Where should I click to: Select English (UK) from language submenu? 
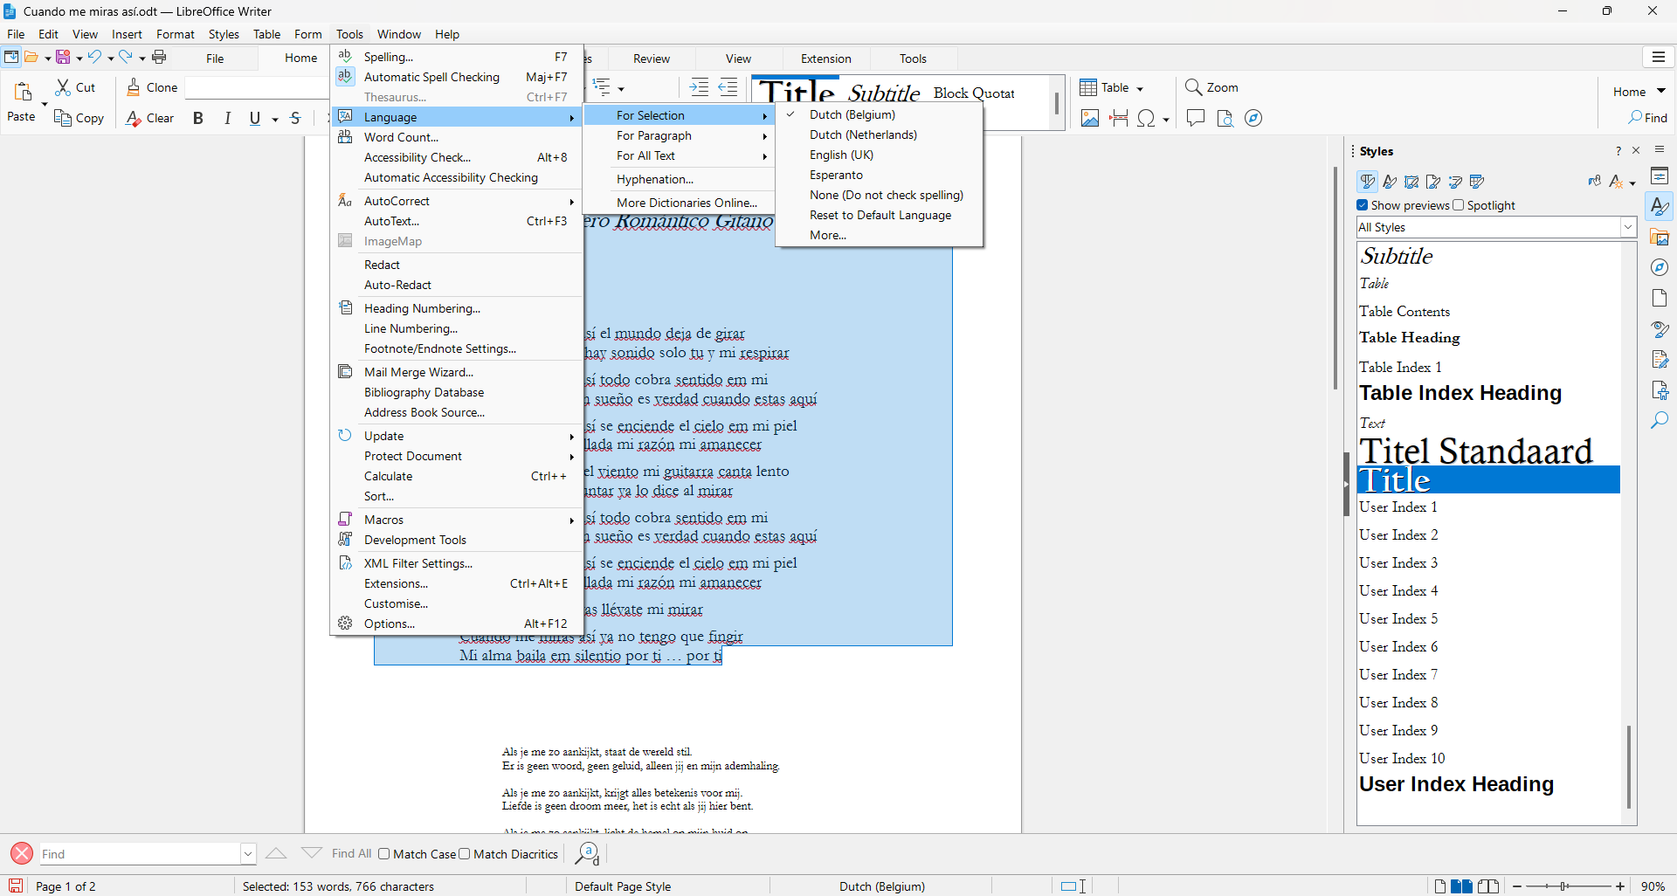point(841,155)
